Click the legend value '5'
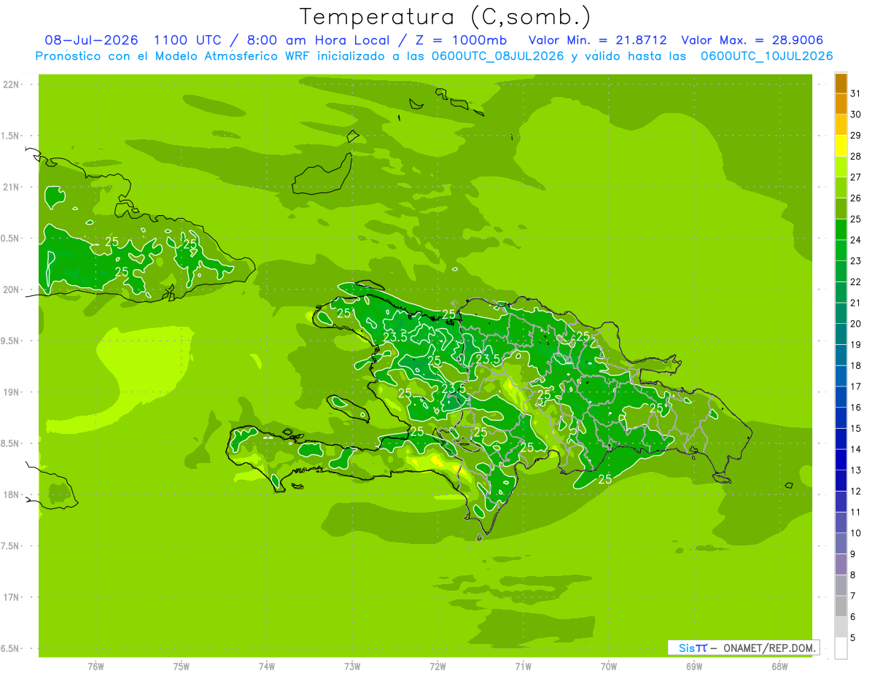Screen dimensions: 875x676 (x=853, y=638)
